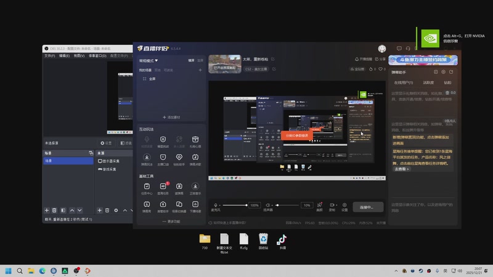Image resolution: width=493 pixels, height=277 pixels.
Task: Open OBS 视图(V) menu
Action: tap(79, 55)
